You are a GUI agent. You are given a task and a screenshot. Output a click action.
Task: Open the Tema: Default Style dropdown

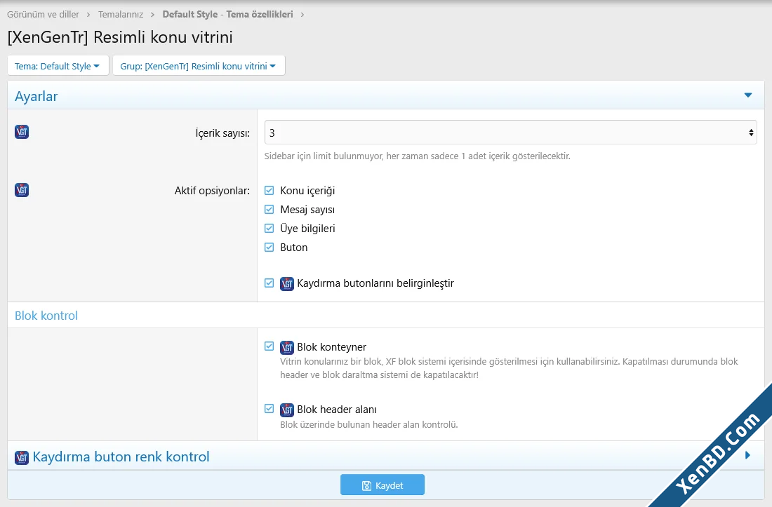tap(58, 66)
